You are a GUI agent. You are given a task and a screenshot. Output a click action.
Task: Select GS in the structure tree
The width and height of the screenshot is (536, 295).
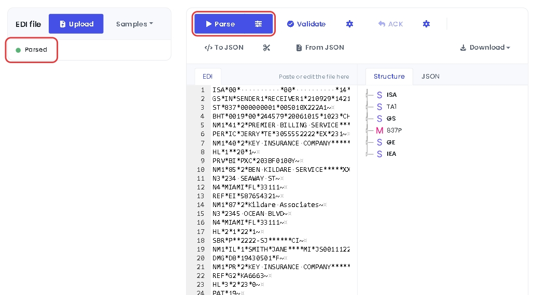[391, 119]
